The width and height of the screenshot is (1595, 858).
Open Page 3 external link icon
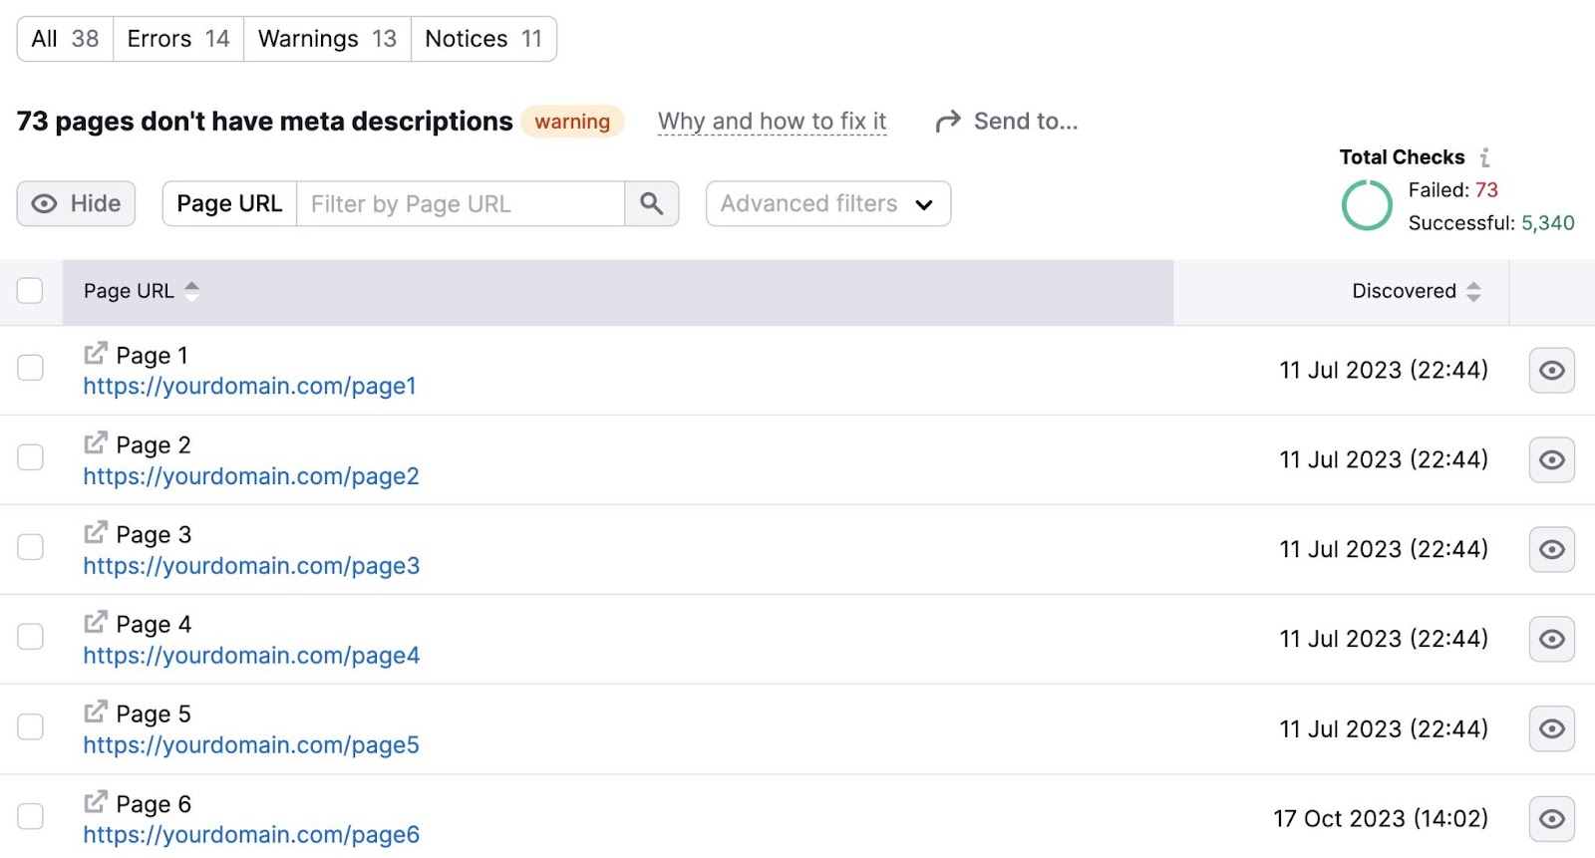(x=96, y=533)
